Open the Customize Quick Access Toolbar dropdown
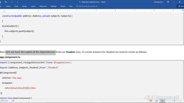 [x=17, y=2]
